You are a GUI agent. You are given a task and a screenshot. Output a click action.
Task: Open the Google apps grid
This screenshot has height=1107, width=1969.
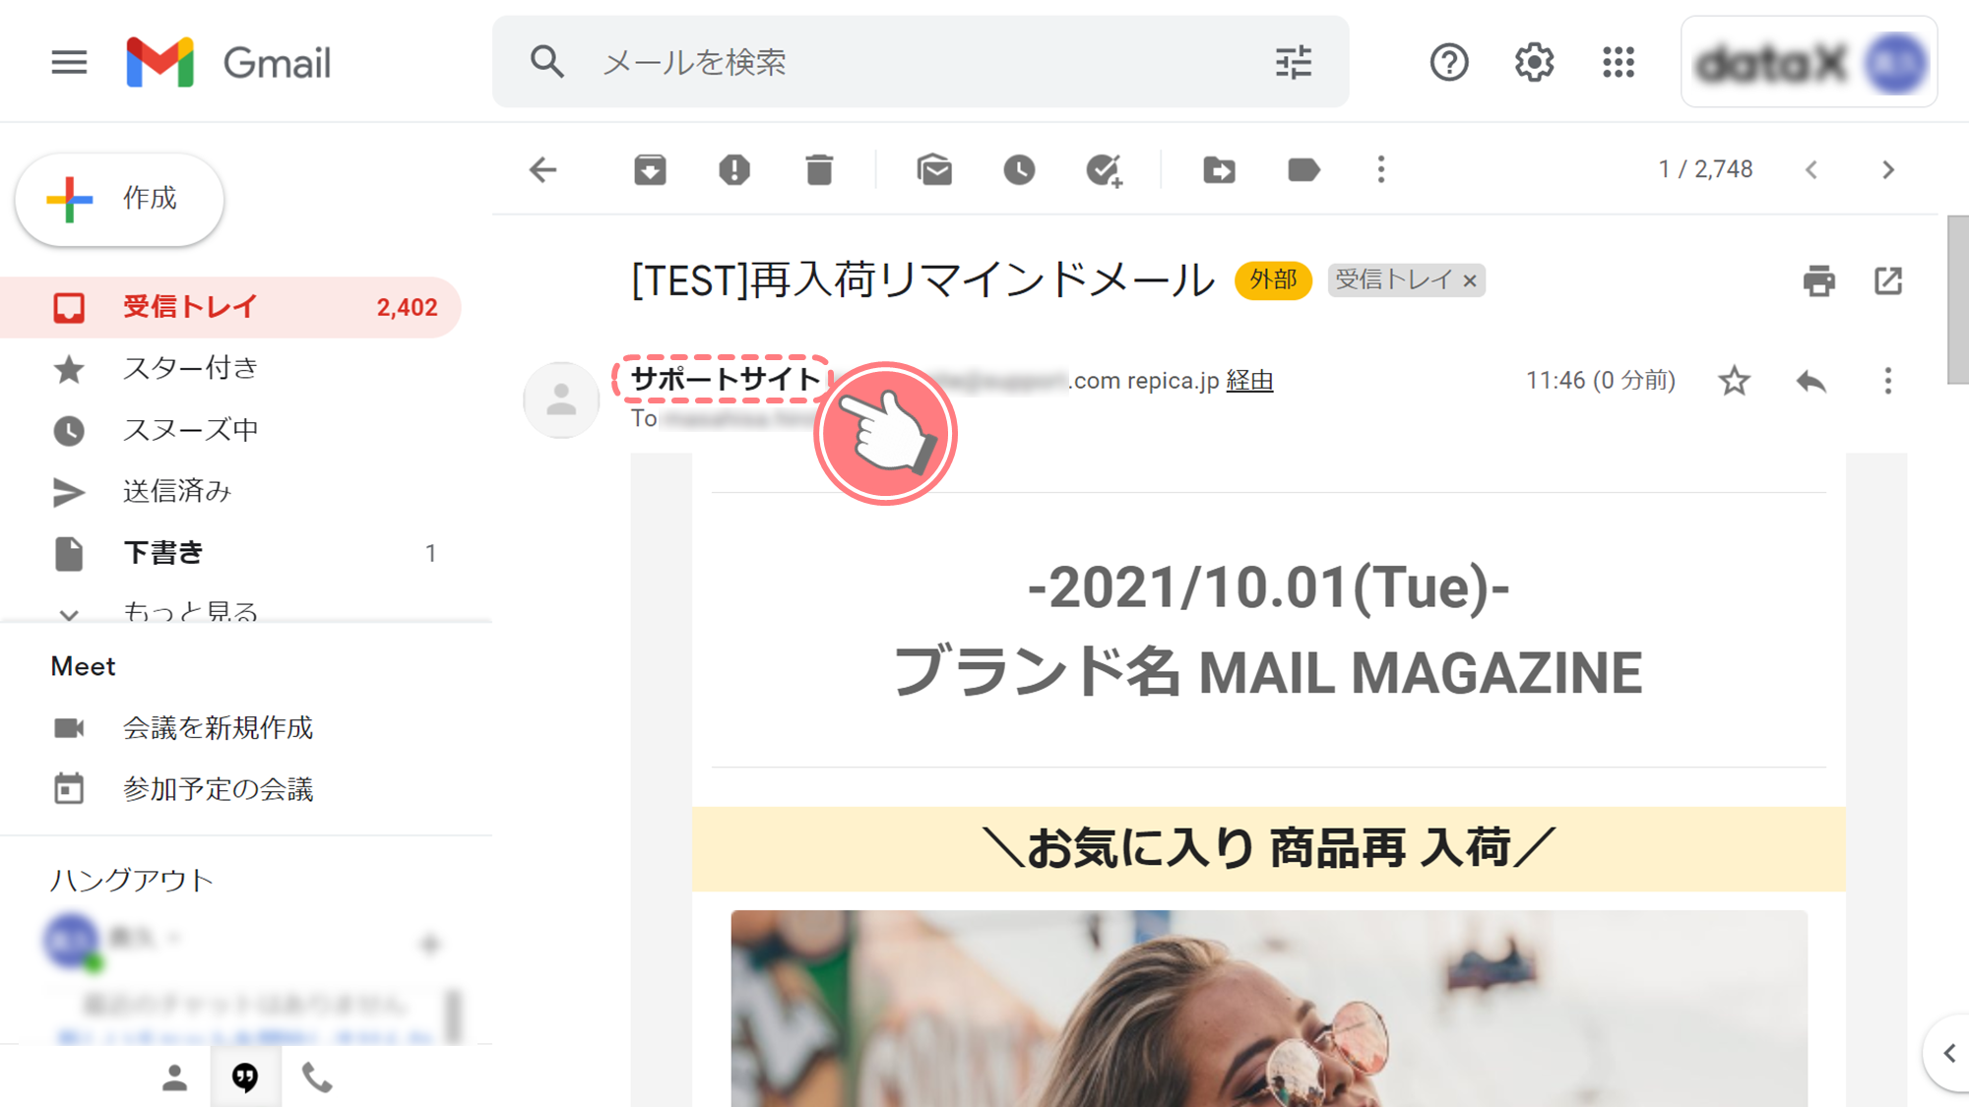(x=1619, y=63)
